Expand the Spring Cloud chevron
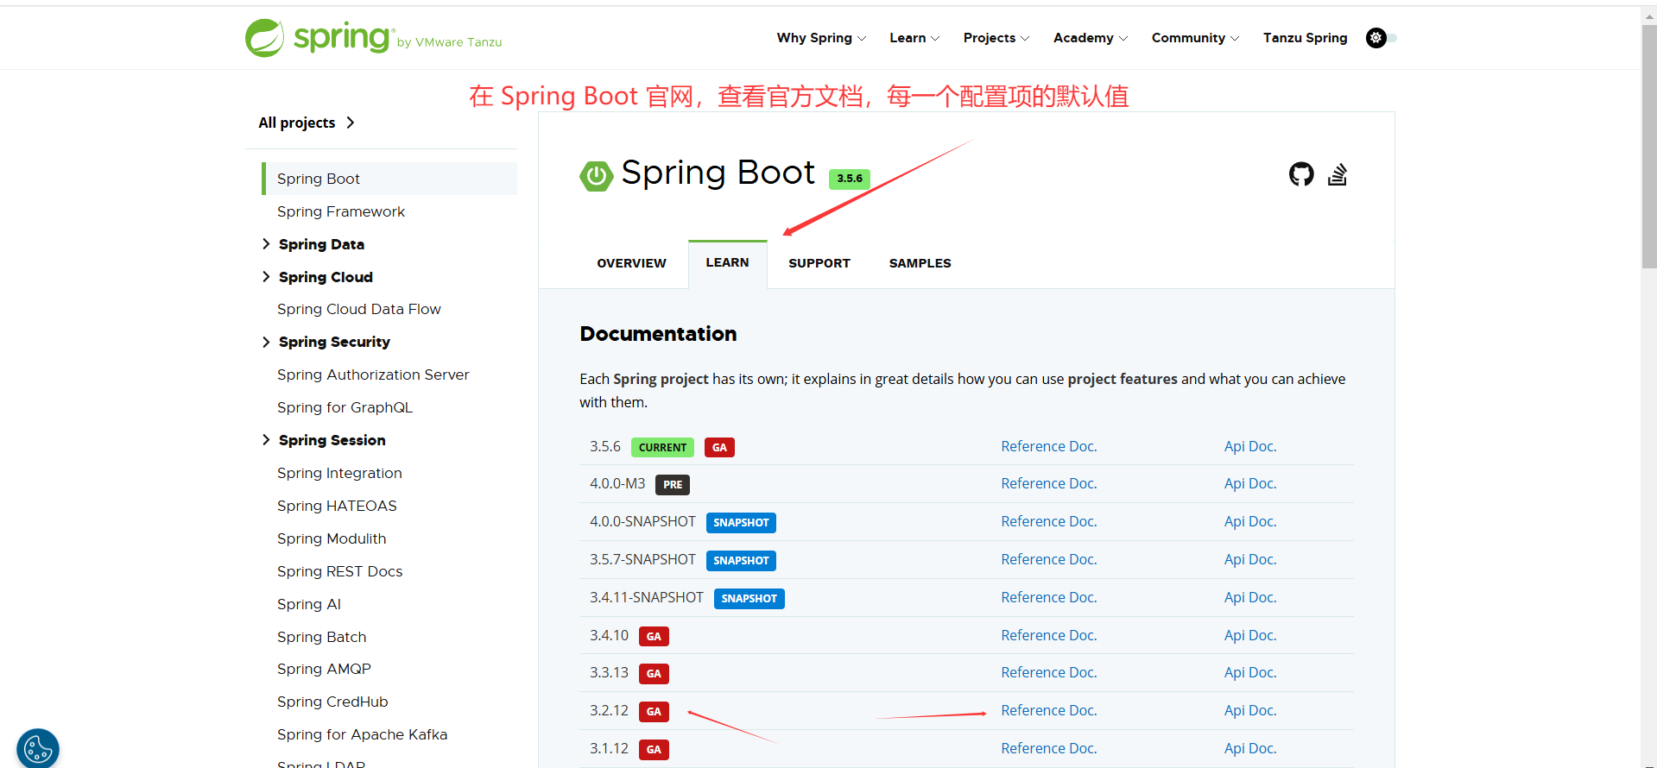This screenshot has height=768, width=1657. point(266,277)
